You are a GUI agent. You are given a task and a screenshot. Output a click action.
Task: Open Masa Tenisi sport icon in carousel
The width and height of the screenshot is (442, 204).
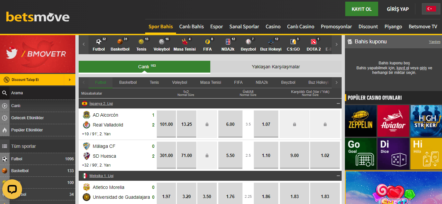tap(184, 45)
